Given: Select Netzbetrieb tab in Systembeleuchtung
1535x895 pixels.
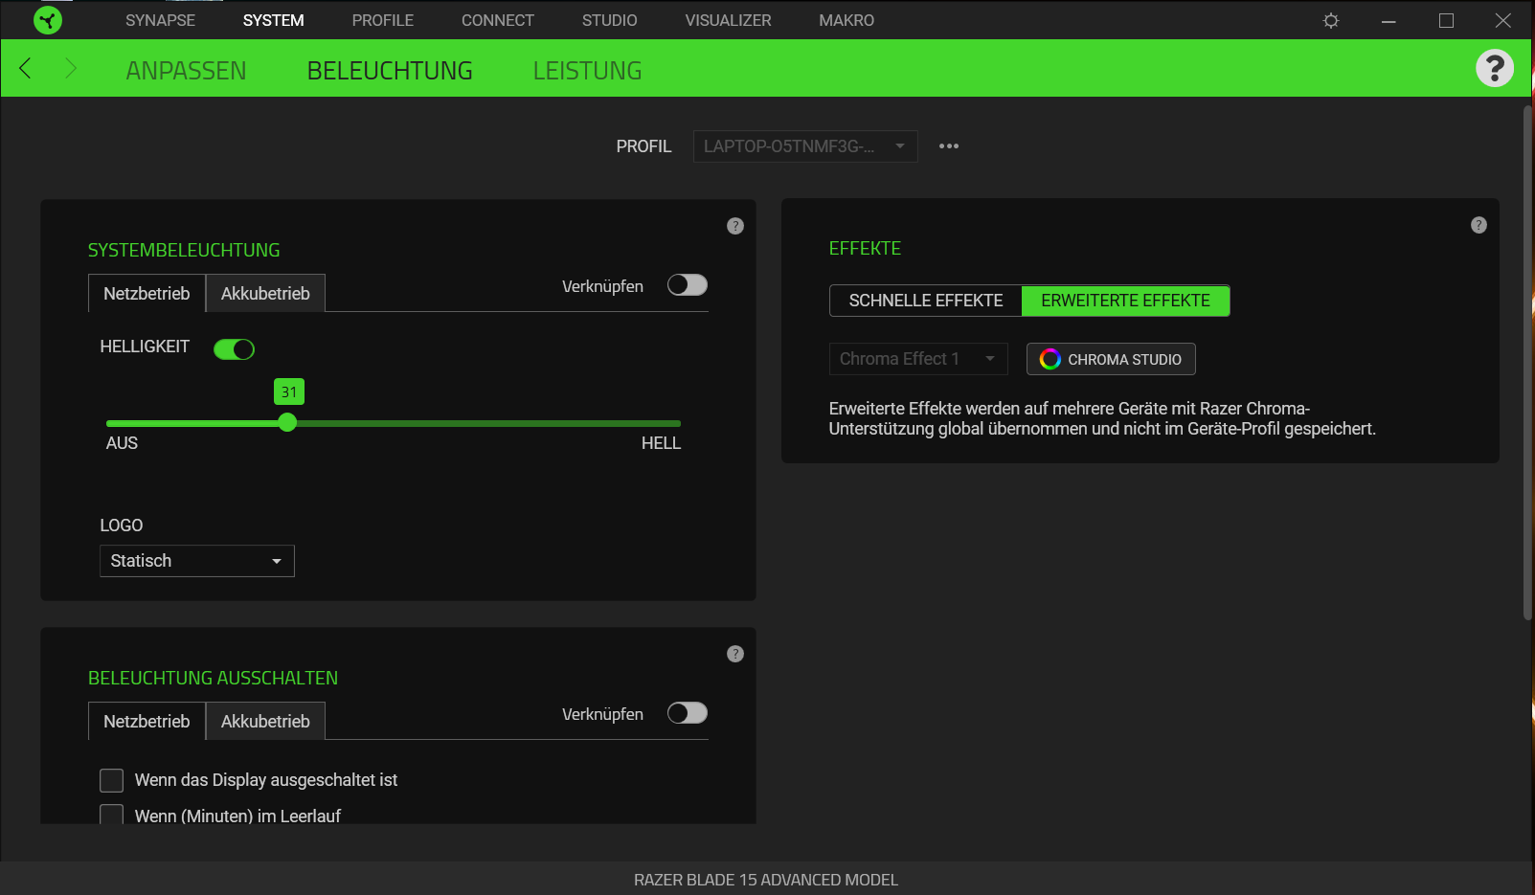Looking at the screenshot, I should (x=147, y=293).
